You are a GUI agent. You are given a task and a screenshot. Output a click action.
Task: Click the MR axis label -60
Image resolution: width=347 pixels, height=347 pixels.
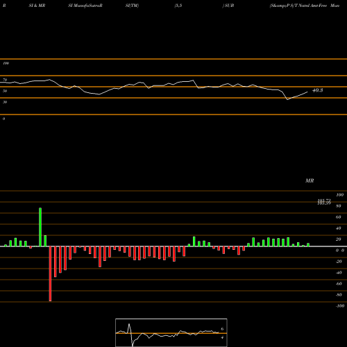[339, 284]
